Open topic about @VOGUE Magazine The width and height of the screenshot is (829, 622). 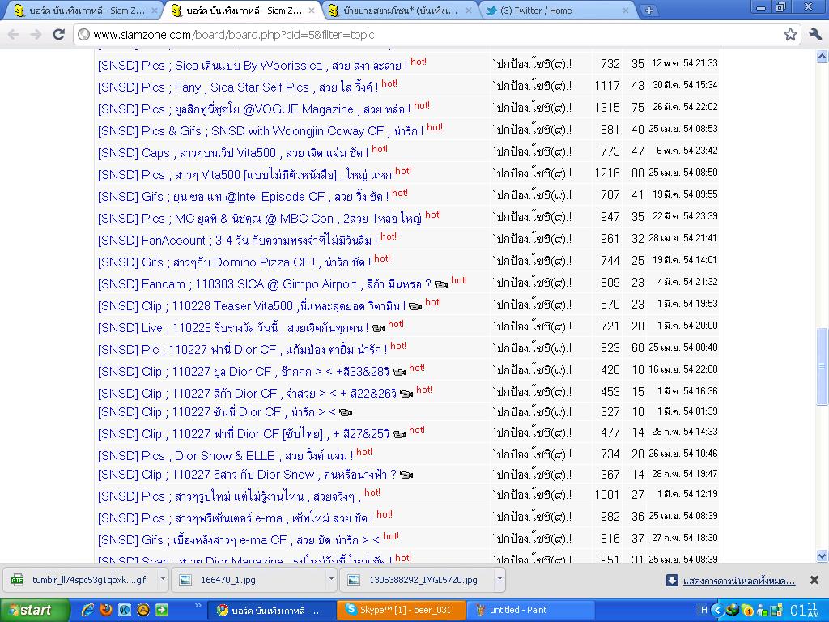click(254, 109)
